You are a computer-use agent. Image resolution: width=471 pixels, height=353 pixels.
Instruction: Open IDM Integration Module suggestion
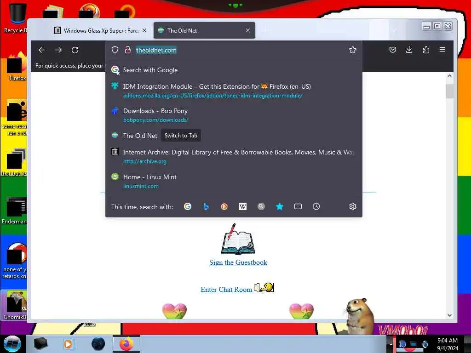coord(234,91)
